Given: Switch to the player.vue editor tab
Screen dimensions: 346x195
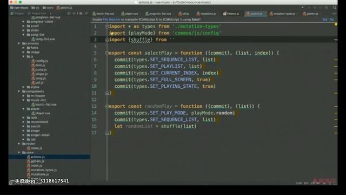Looking at the screenshot, I should click(x=130, y=14).
